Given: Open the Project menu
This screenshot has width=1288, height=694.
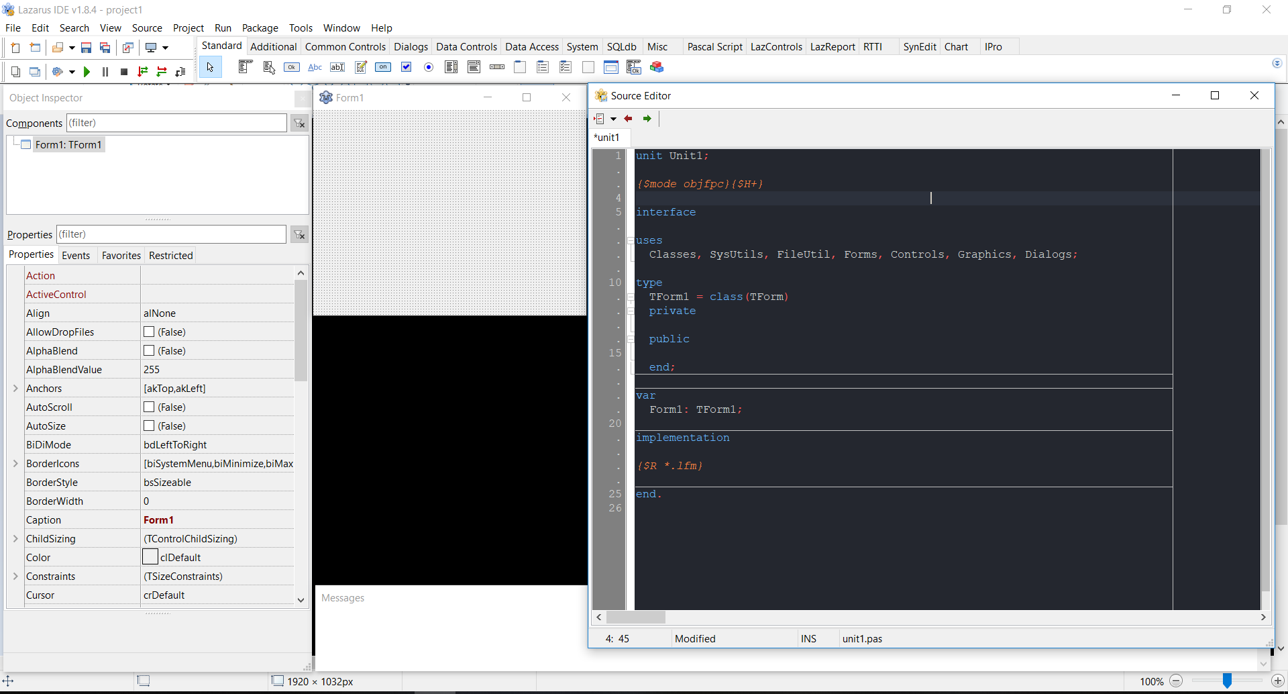Looking at the screenshot, I should 188,28.
